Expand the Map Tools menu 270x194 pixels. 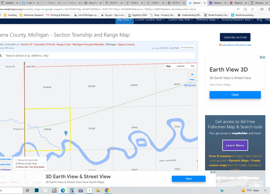coord(124,20)
